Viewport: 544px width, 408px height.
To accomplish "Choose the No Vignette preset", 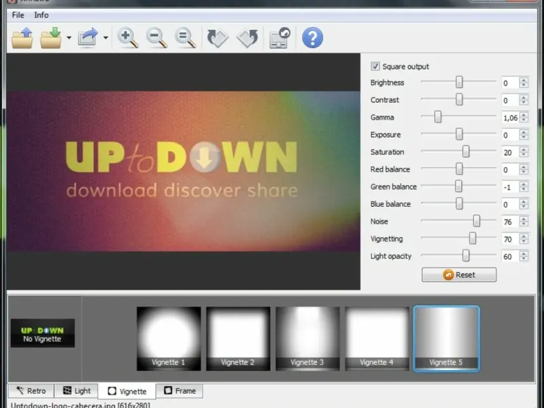I will click(x=42, y=333).
